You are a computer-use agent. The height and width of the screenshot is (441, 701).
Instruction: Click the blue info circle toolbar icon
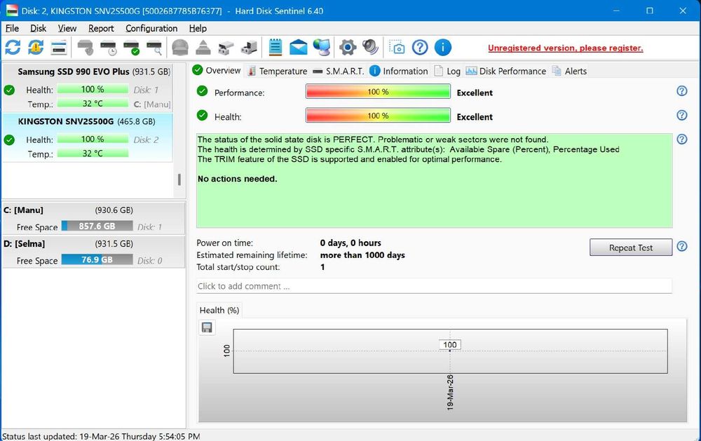[442, 47]
